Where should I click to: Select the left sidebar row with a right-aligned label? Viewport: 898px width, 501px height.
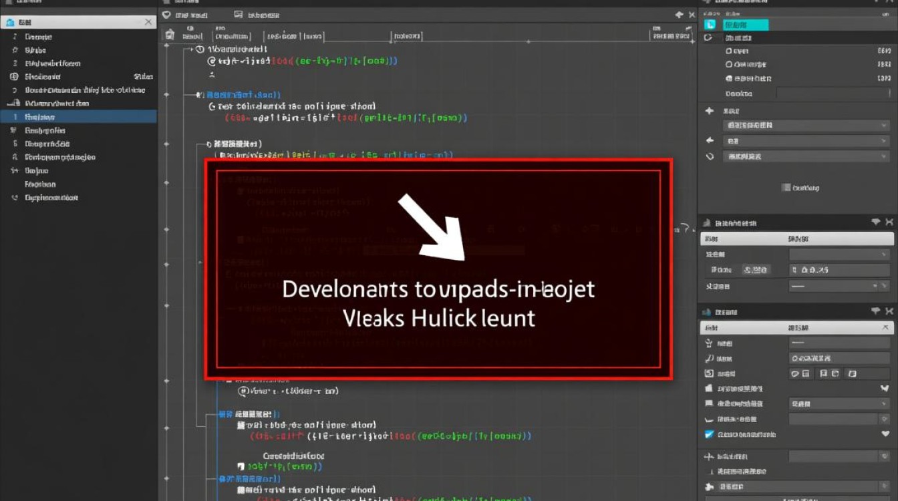point(78,77)
